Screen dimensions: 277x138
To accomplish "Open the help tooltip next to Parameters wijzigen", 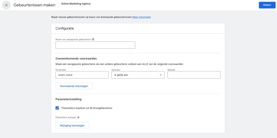I will pos(78,117).
